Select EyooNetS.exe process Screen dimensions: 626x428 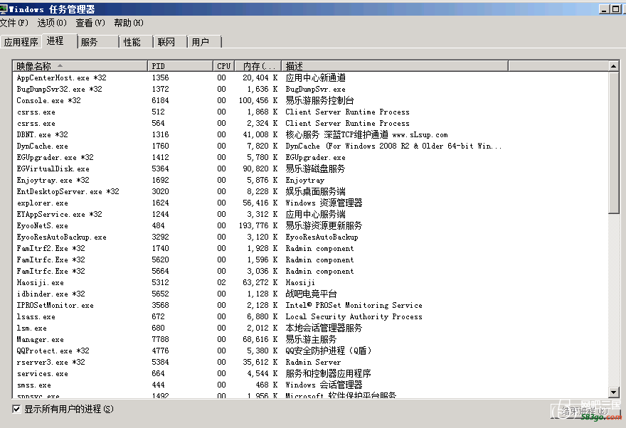(x=311, y=225)
